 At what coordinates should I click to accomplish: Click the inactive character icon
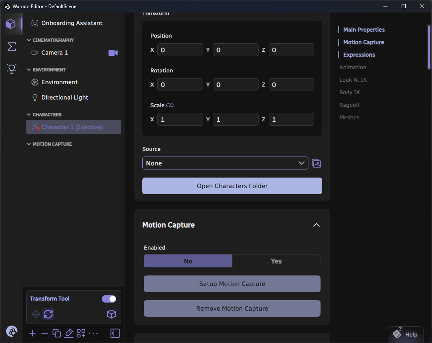36,127
